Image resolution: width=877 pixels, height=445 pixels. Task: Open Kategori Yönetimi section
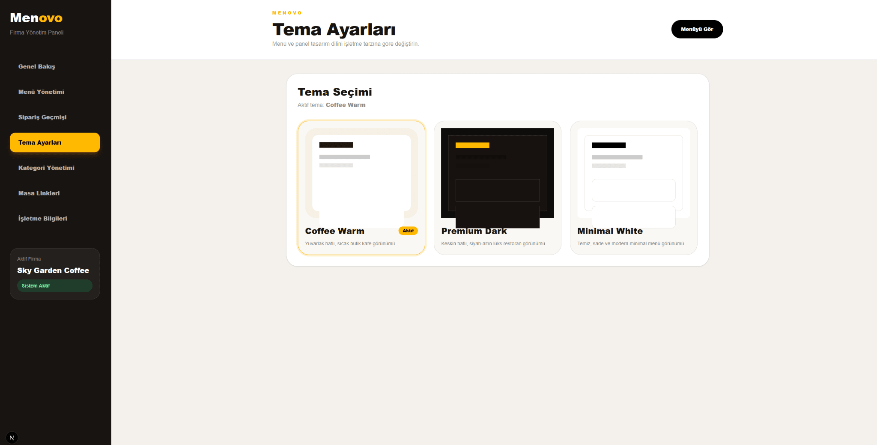[x=55, y=168]
